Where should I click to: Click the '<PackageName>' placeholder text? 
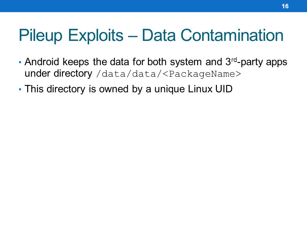202,74
